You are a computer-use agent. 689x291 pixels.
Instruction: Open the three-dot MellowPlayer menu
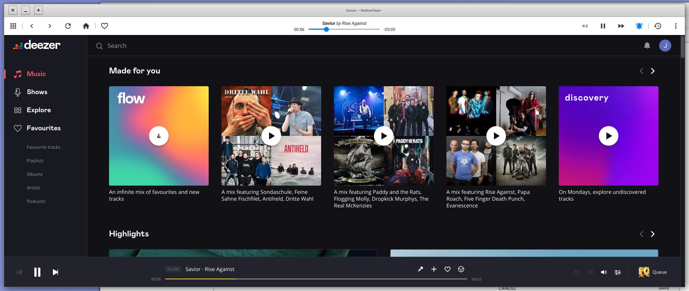676,26
